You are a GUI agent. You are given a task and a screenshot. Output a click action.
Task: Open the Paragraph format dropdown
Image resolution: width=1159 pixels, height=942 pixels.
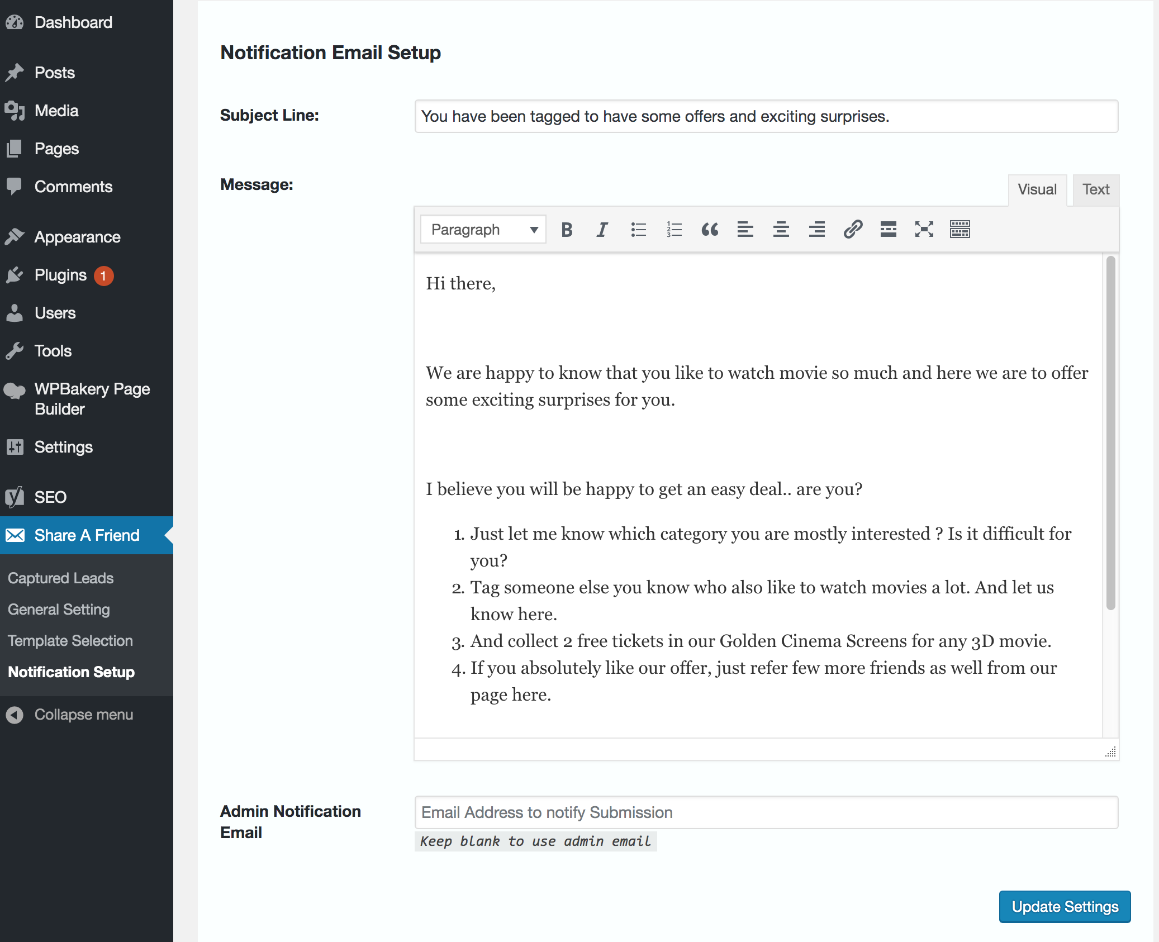pyautogui.click(x=483, y=230)
